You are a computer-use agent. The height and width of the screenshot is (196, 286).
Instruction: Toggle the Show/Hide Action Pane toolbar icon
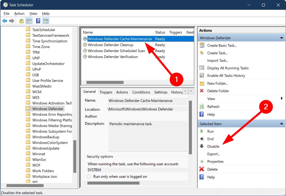coord(46,21)
